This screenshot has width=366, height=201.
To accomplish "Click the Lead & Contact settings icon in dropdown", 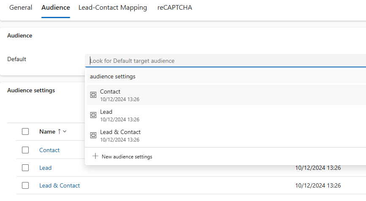I will pos(93,135).
